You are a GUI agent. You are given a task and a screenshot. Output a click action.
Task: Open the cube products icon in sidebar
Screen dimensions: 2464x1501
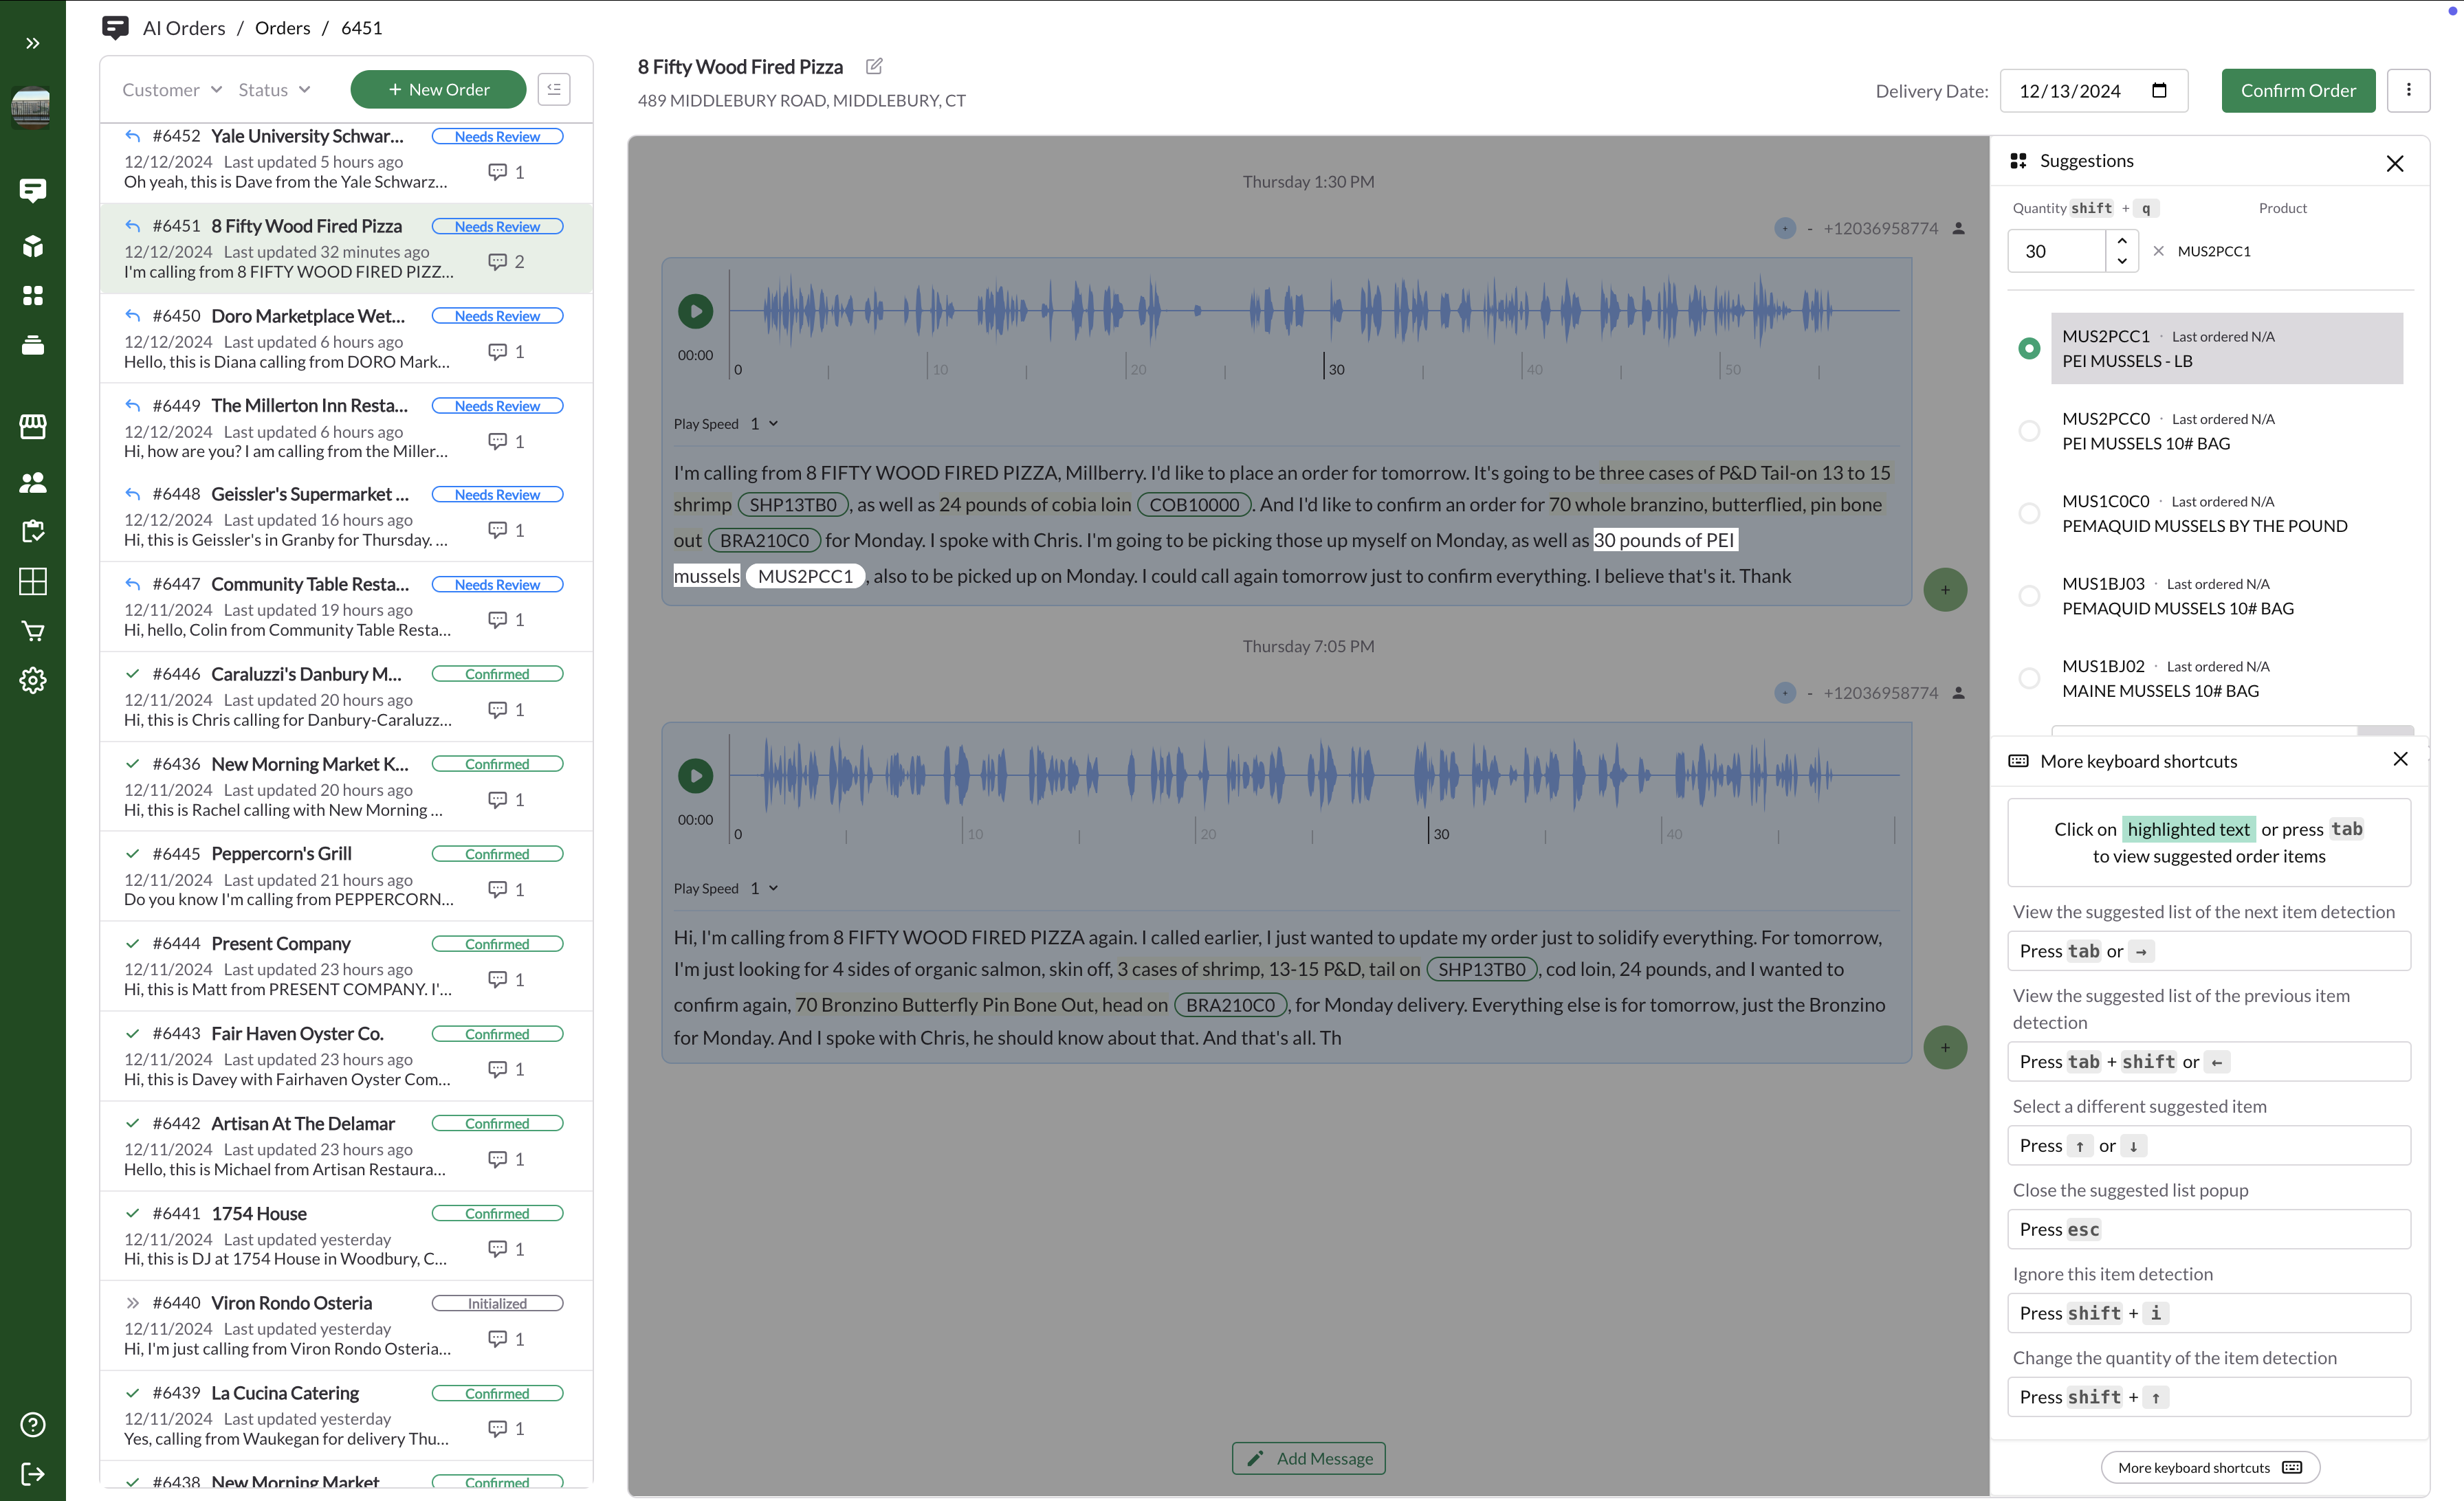[x=32, y=246]
